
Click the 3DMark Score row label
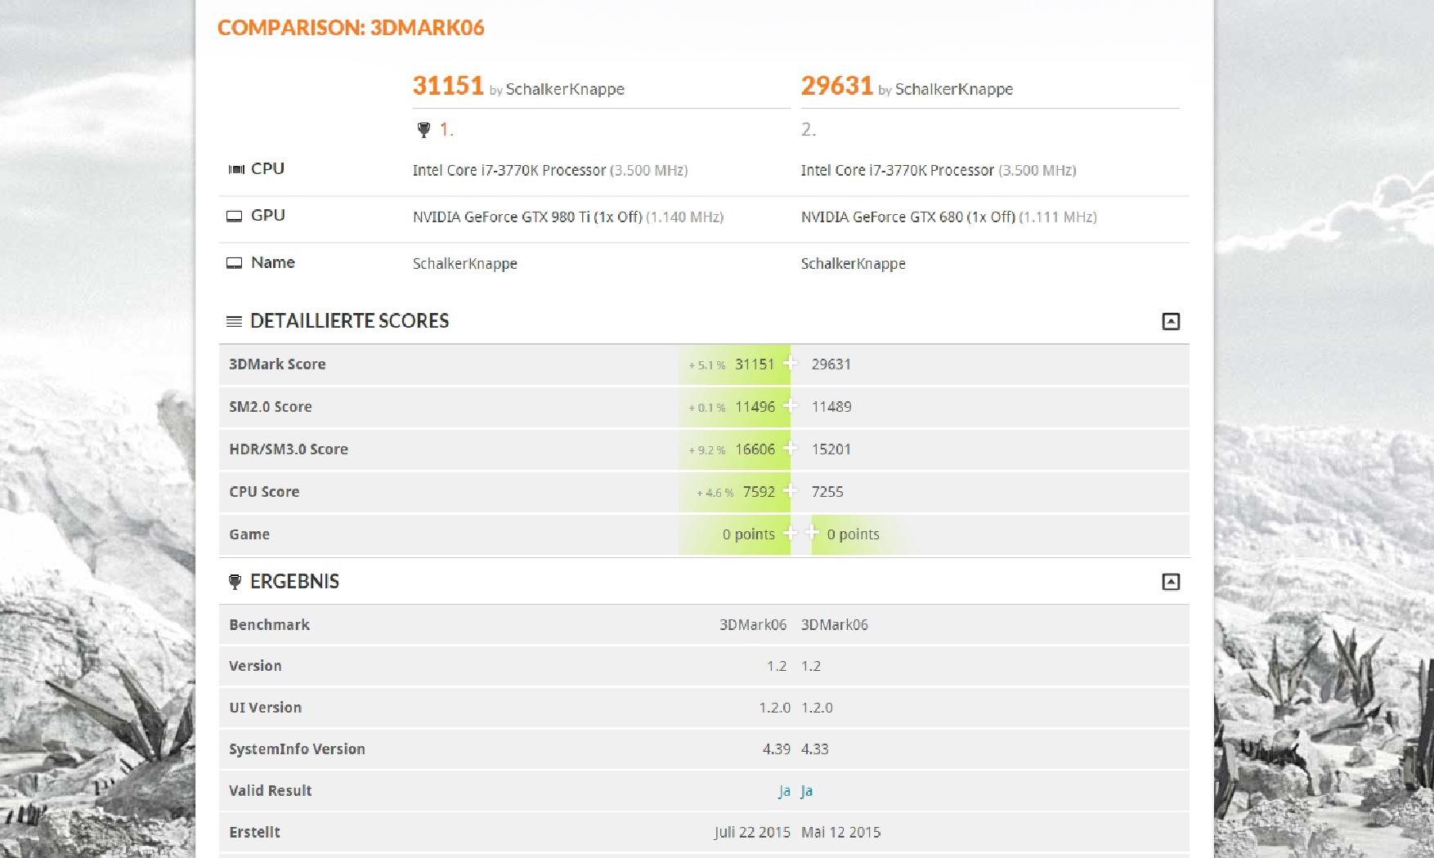click(x=277, y=364)
